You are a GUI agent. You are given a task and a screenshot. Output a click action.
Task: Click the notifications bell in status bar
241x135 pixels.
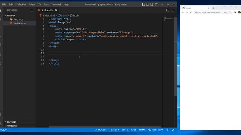(173, 130)
